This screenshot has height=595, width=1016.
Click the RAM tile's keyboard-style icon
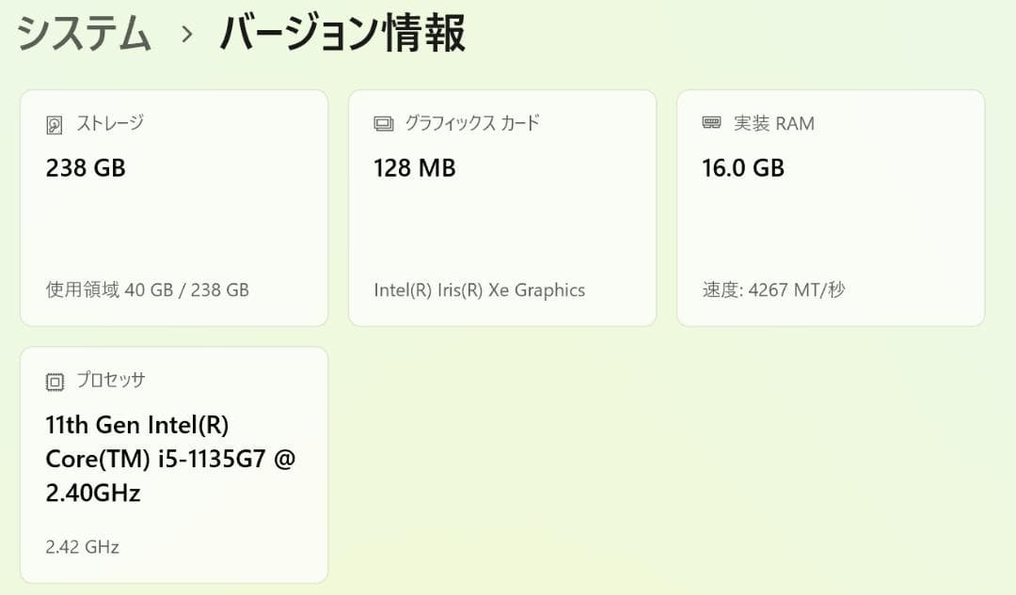click(711, 122)
